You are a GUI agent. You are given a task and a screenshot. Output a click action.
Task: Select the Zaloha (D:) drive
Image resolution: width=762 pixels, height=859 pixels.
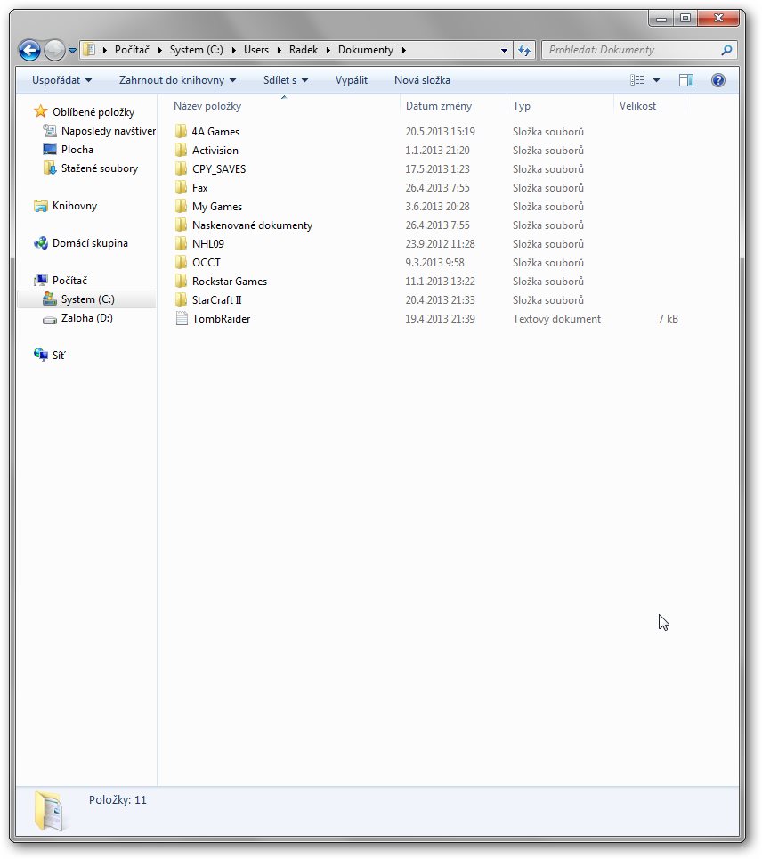coord(86,318)
